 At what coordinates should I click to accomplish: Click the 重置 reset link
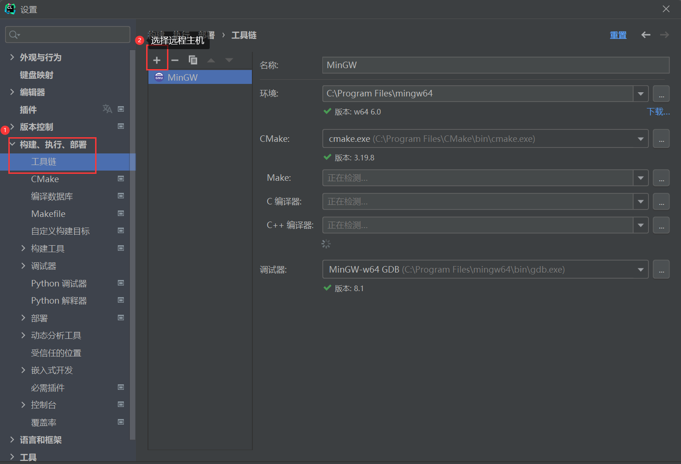618,35
